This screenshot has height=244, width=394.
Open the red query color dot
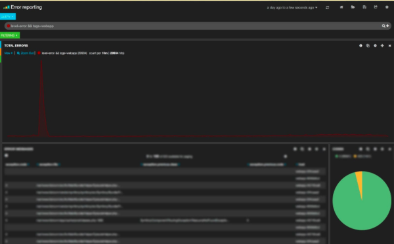coord(9,26)
